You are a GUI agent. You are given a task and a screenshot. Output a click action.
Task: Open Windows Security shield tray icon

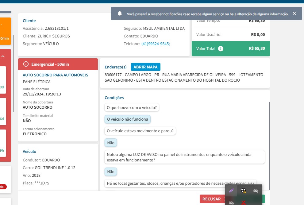[x=244, y=191]
